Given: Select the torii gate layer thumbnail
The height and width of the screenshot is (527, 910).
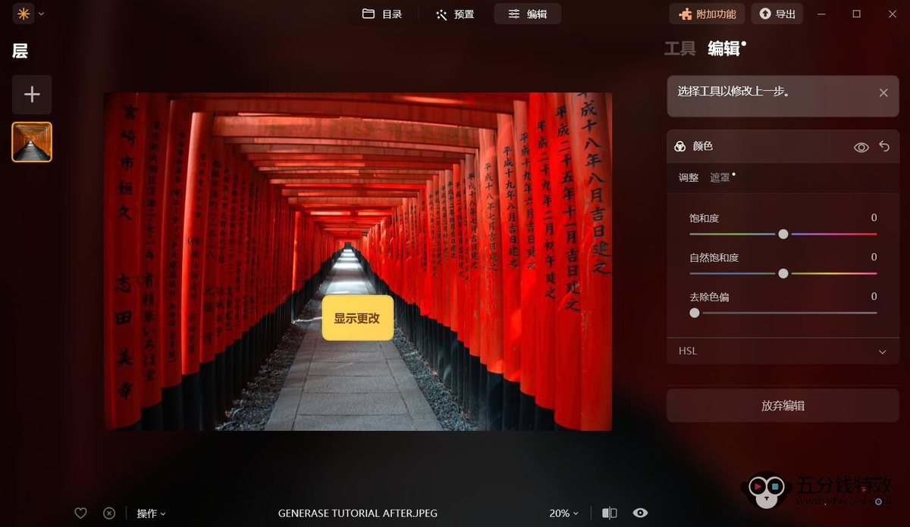Looking at the screenshot, I should pyautogui.click(x=32, y=142).
